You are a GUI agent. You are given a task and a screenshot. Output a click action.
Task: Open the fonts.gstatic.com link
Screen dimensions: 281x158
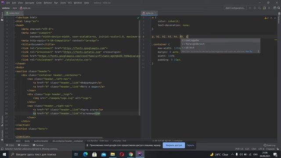(x=82, y=52)
